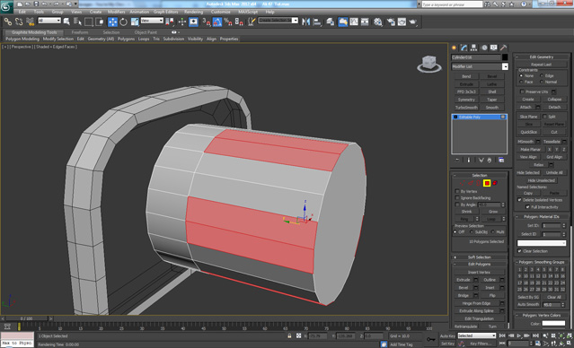Collapse the Polygon: Smoothing Groups rollout
The image size is (574, 348).
tap(542, 262)
